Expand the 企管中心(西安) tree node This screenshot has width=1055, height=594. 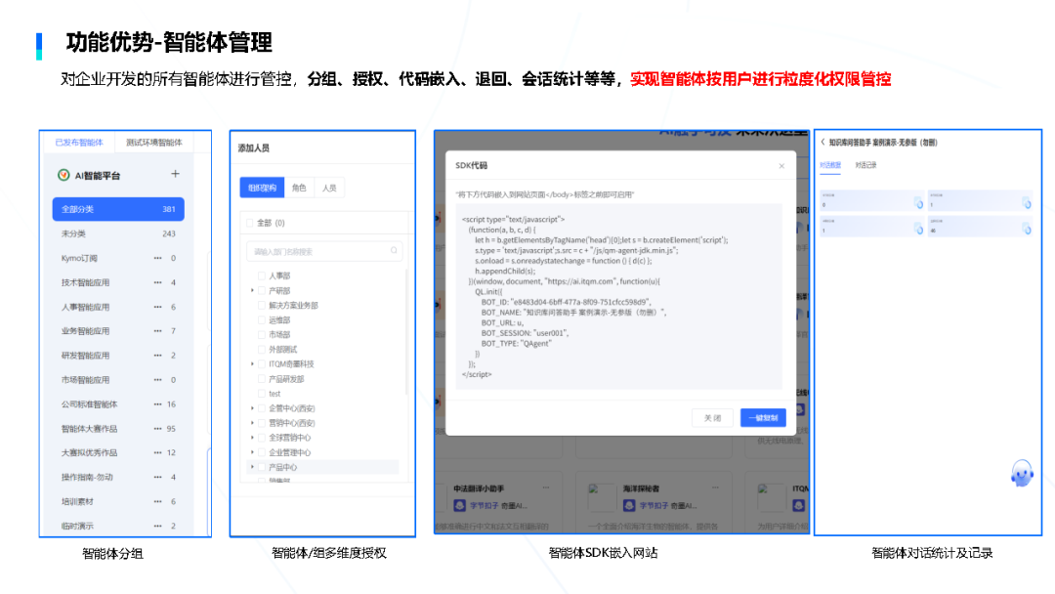[252, 408]
